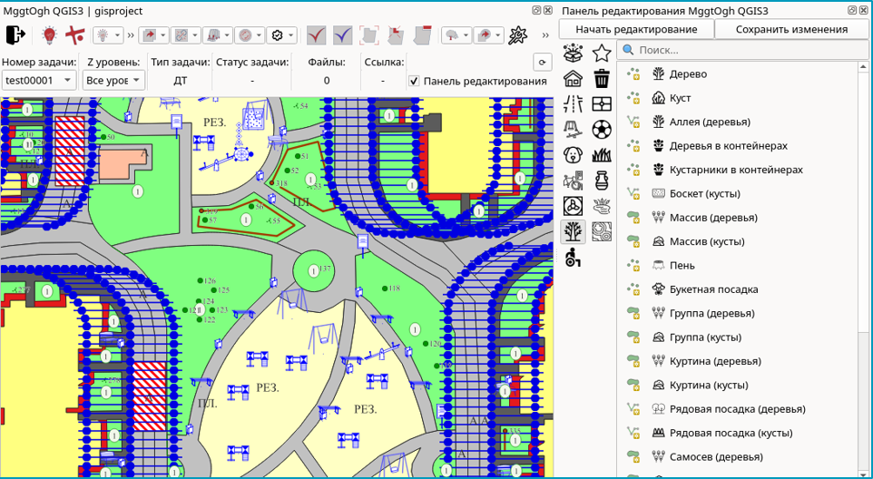The image size is (873, 479).
Task: Select the bicycle and wheelchair parking icon
Action: (573, 181)
